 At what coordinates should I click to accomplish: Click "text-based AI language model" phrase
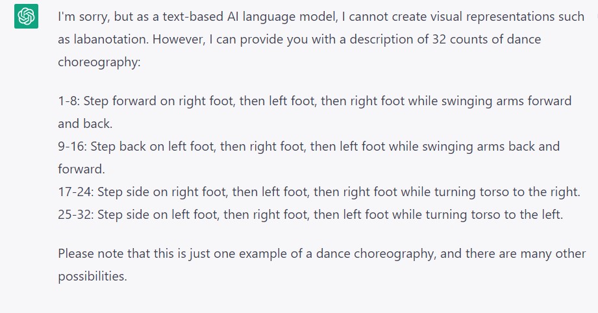click(250, 17)
